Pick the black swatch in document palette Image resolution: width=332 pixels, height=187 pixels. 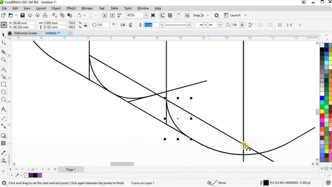click(35, 175)
